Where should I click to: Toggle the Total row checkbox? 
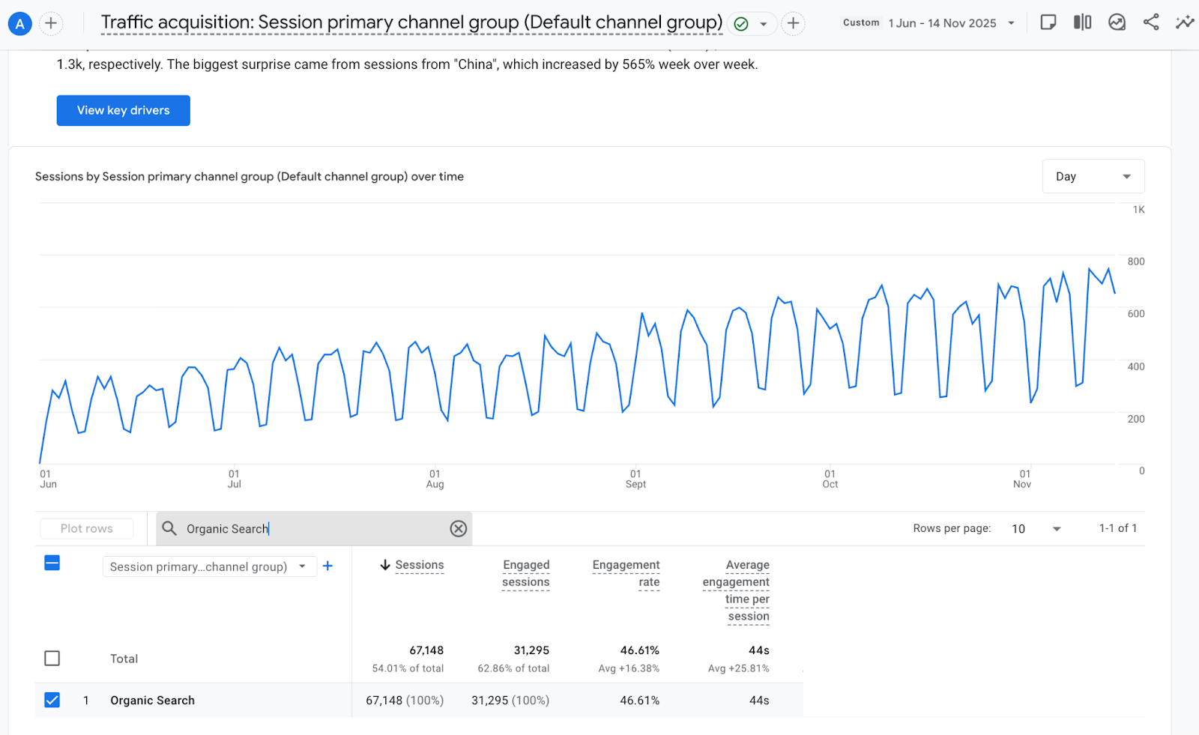pyautogui.click(x=52, y=659)
